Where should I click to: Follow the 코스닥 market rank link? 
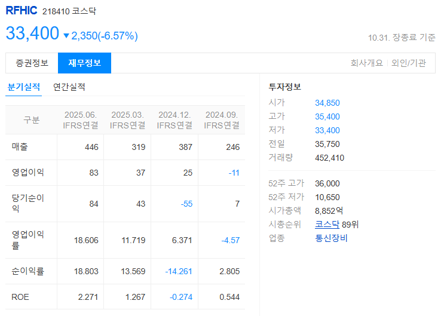pos(327,225)
